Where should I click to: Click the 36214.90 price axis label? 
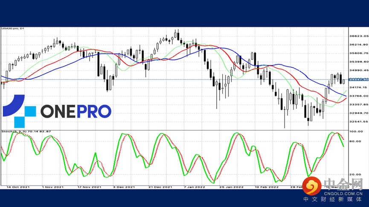[x=359, y=45]
